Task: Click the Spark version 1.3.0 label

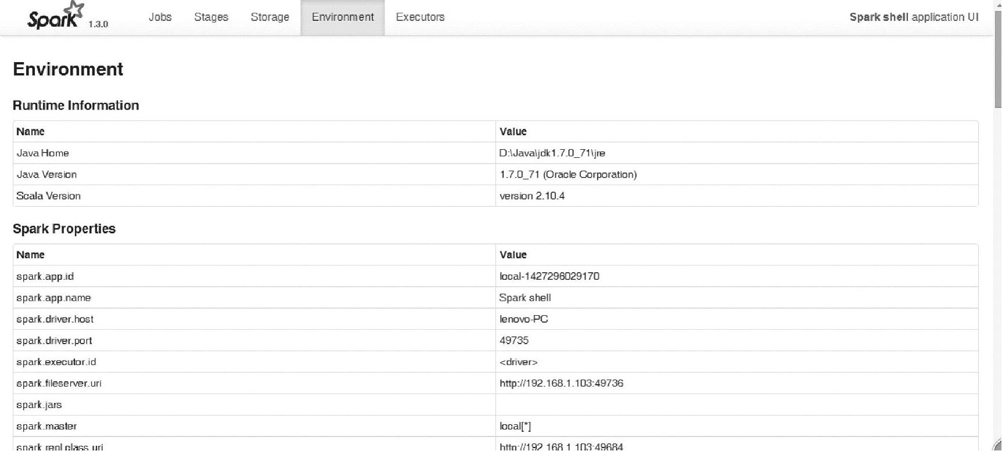Action: tap(98, 24)
